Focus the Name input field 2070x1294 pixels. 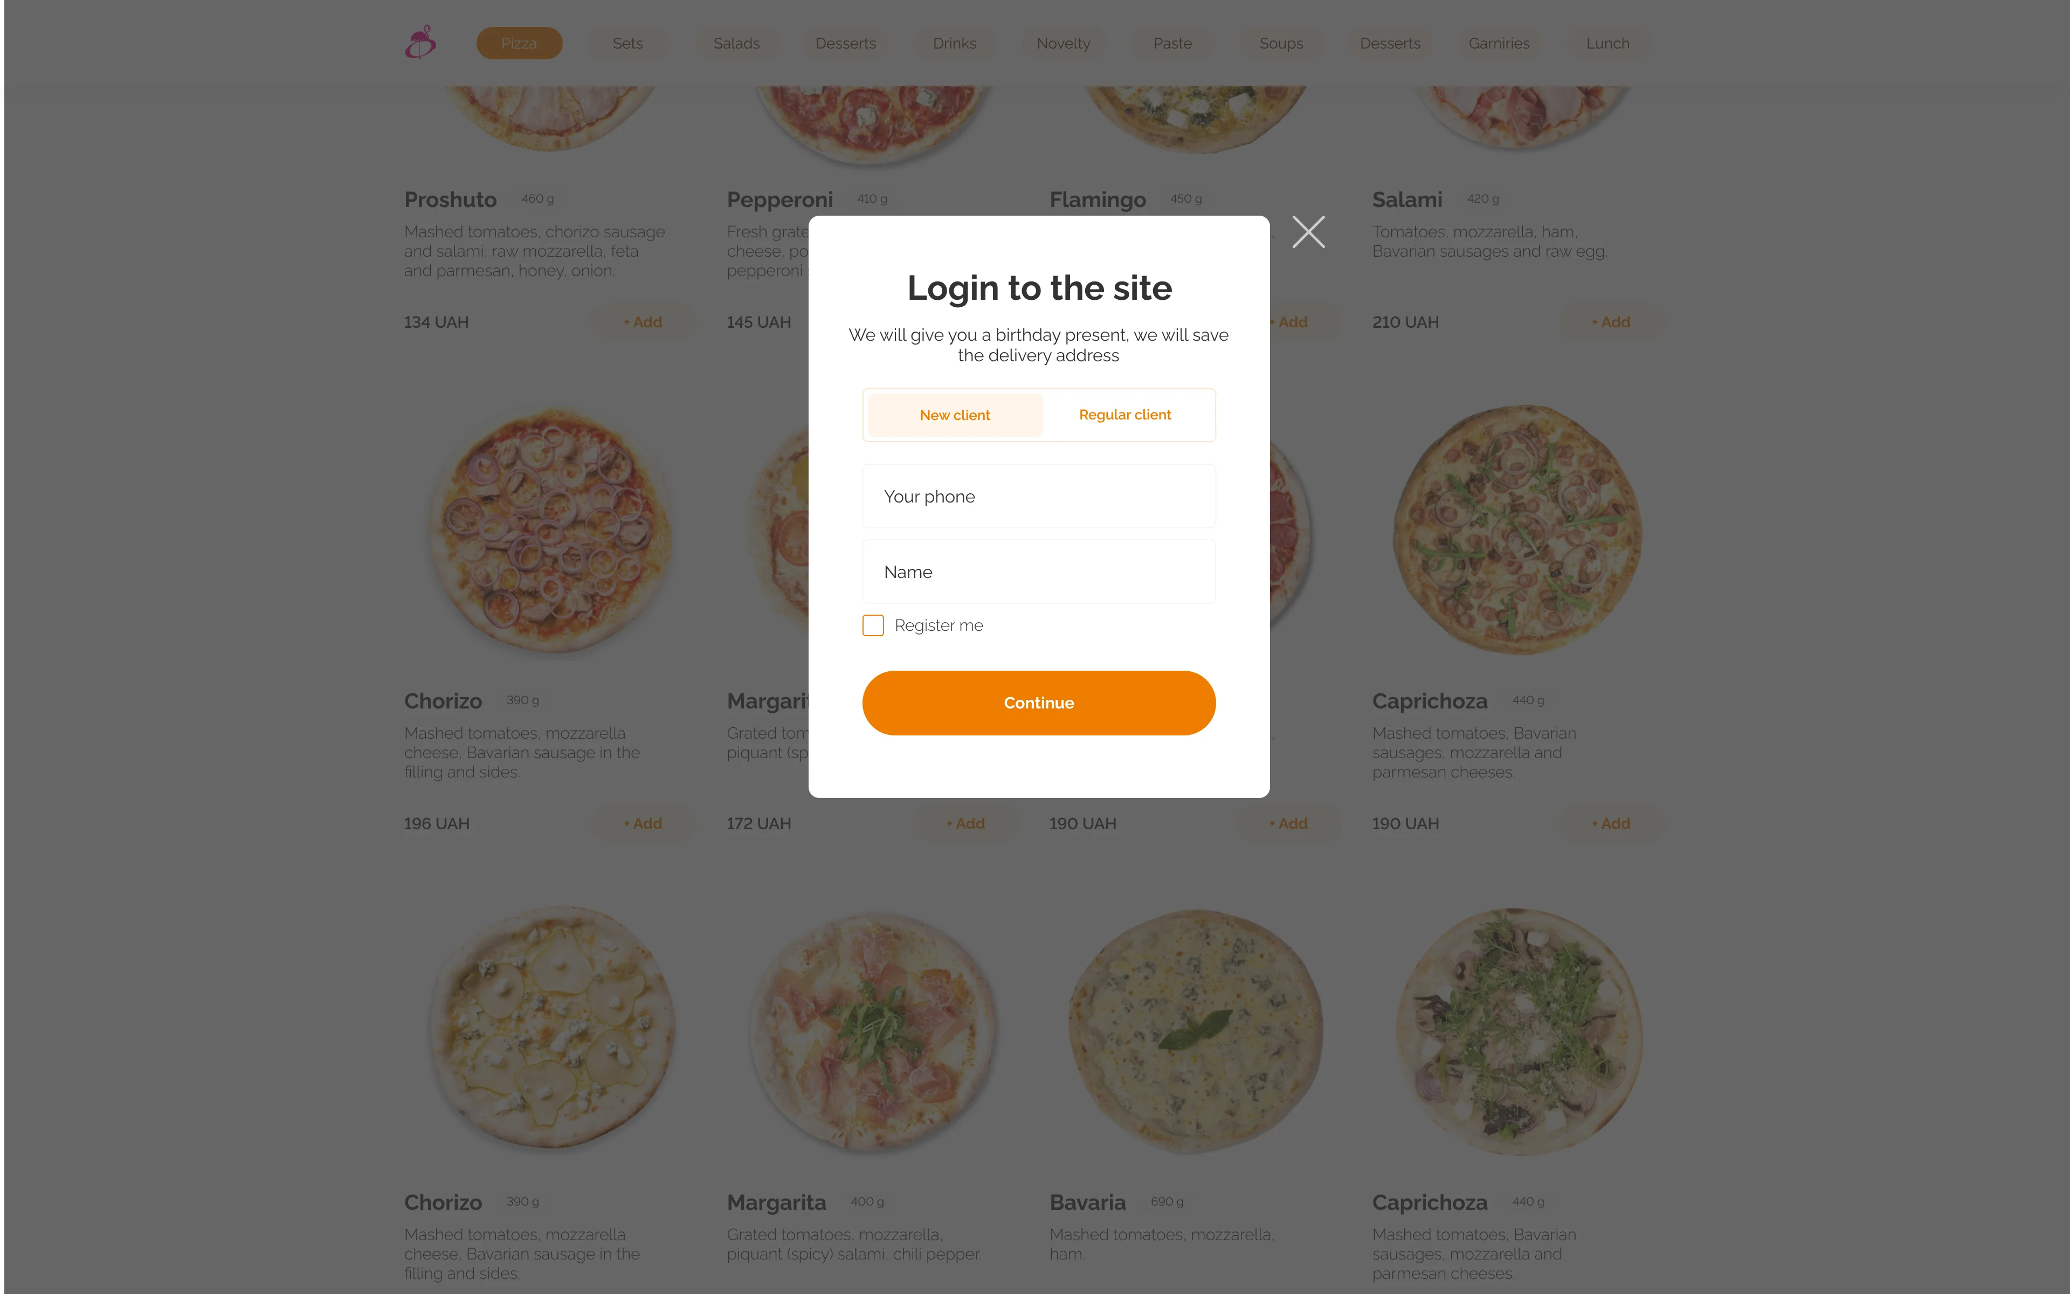point(1038,572)
